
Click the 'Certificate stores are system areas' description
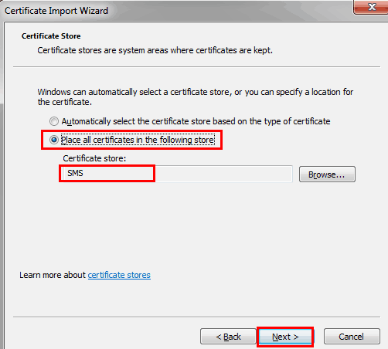coord(155,50)
